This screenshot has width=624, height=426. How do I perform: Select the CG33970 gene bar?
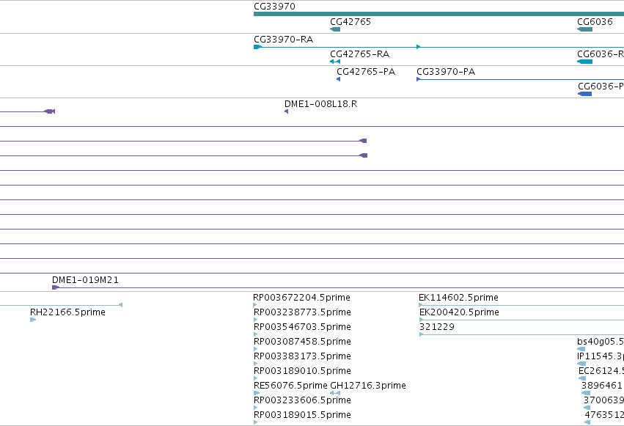(438, 15)
